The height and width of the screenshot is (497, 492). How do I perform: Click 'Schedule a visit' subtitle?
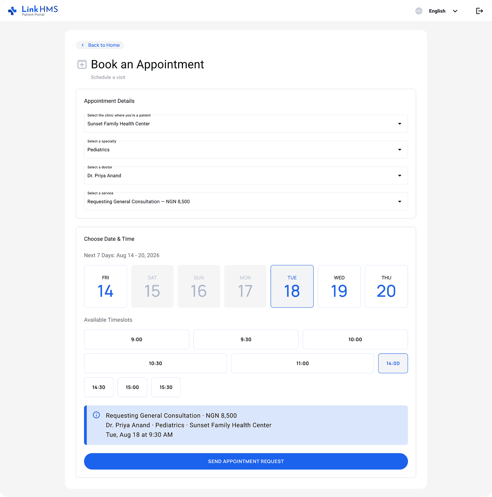click(x=108, y=77)
